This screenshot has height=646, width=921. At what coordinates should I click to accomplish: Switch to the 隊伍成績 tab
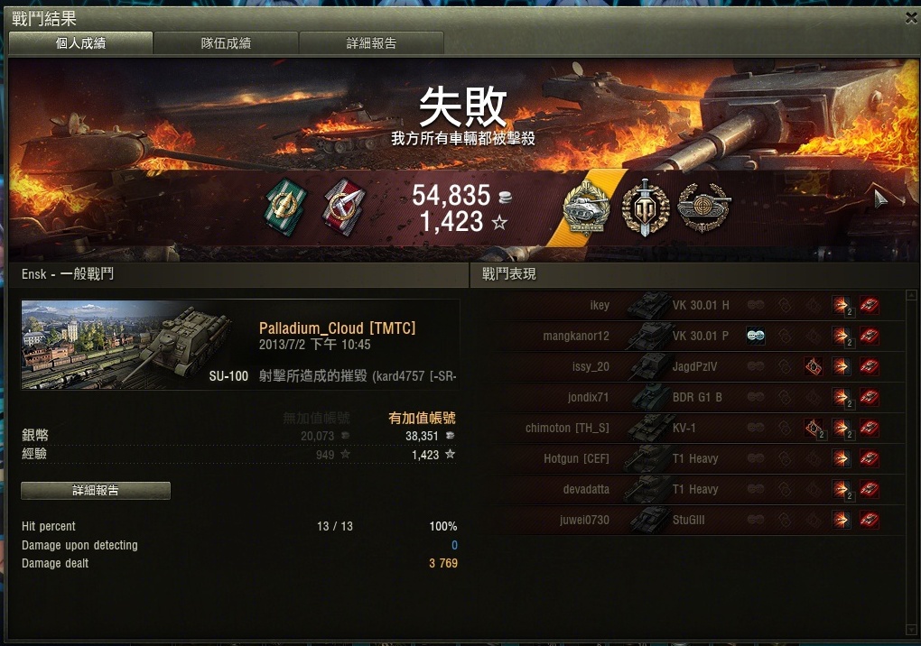point(226,43)
